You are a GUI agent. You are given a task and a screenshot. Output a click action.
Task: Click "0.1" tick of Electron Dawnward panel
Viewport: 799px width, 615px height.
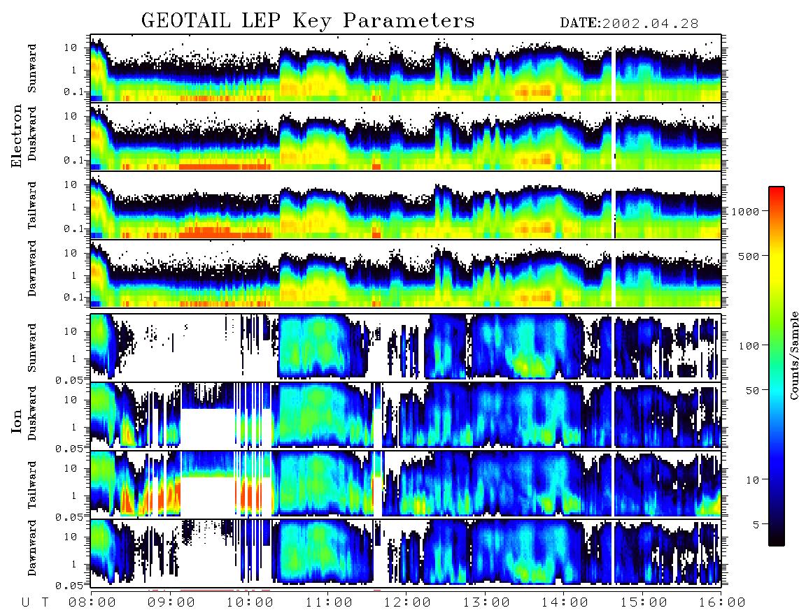(74, 297)
